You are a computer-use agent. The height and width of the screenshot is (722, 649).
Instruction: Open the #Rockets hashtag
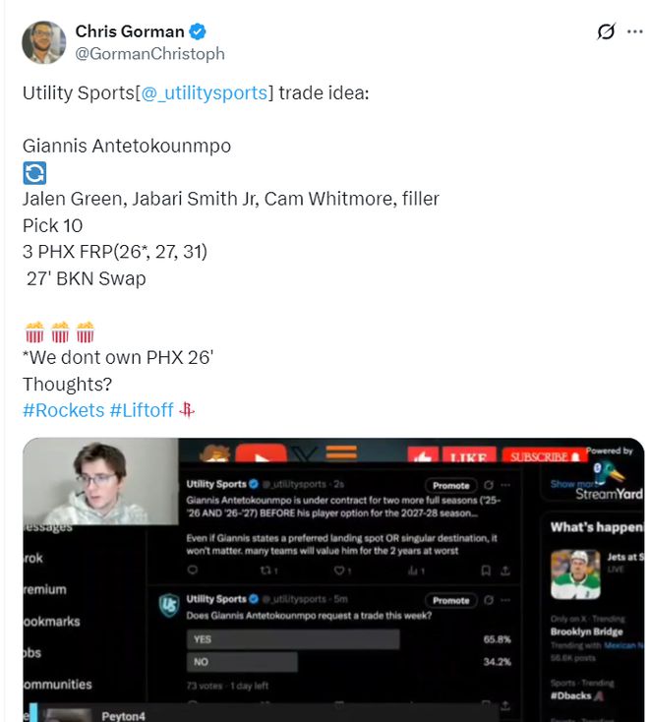coord(64,410)
